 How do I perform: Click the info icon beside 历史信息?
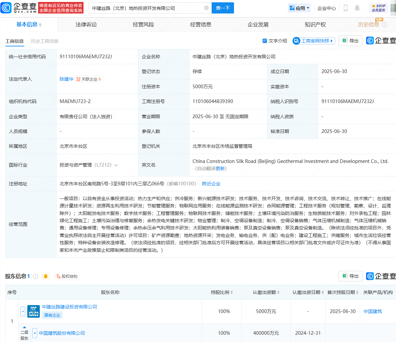pos(385,25)
